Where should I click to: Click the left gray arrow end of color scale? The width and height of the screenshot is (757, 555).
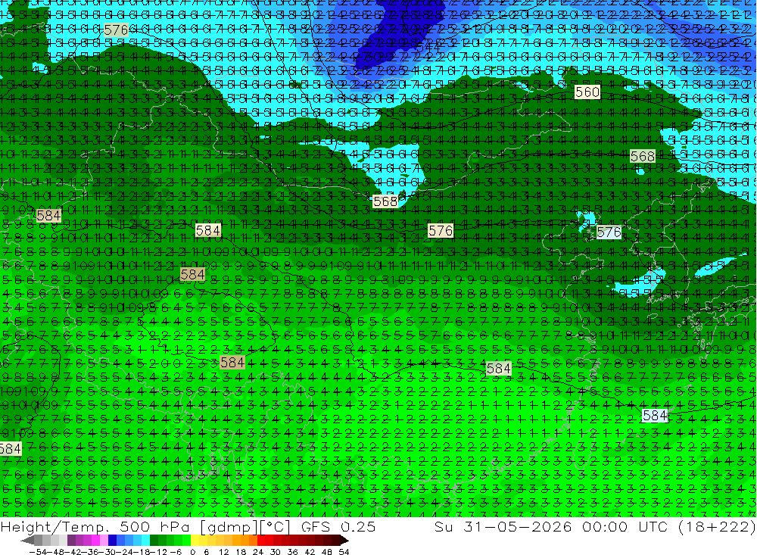(x=27, y=540)
